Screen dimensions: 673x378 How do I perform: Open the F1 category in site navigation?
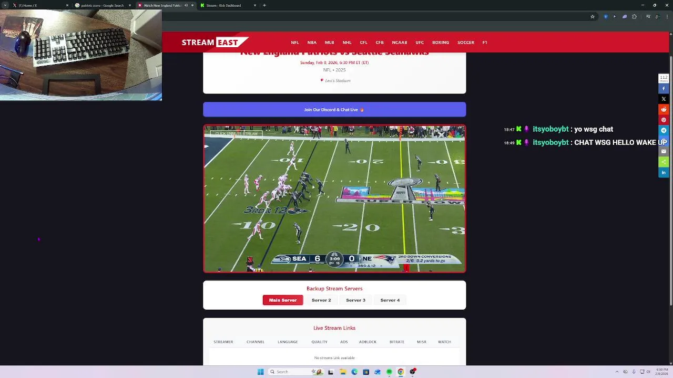click(x=485, y=43)
